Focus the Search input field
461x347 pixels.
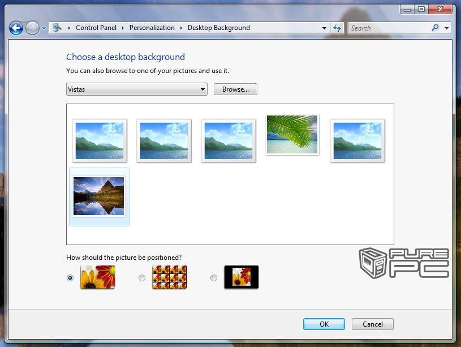pos(390,28)
